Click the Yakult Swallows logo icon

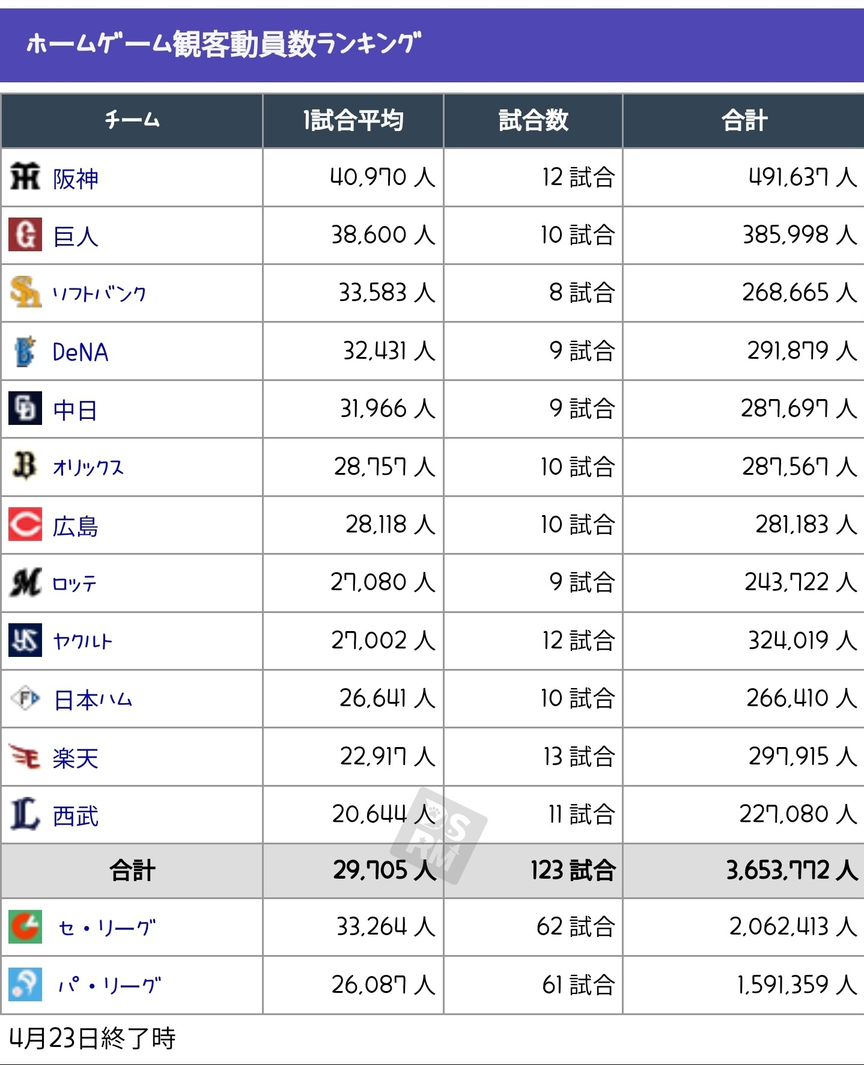(x=25, y=640)
